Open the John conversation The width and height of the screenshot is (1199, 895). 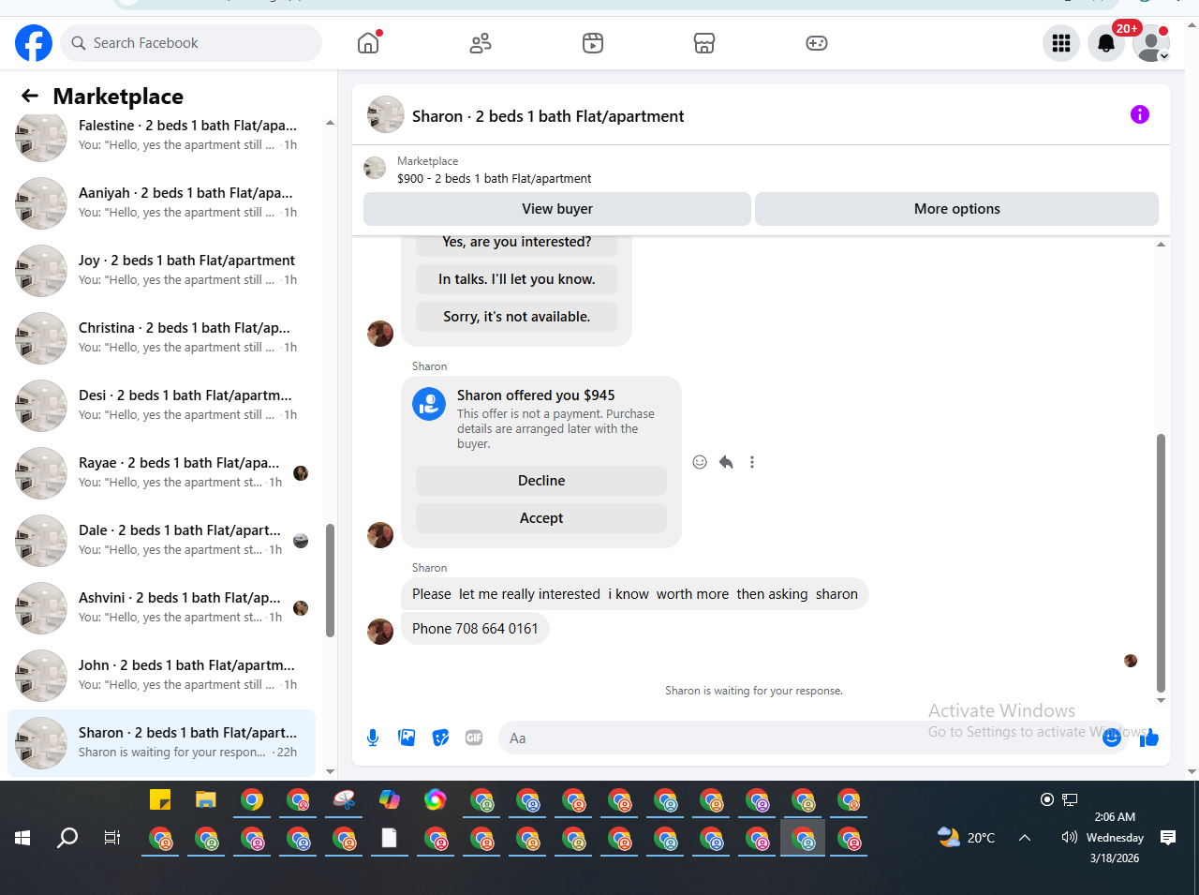[161, 675]
